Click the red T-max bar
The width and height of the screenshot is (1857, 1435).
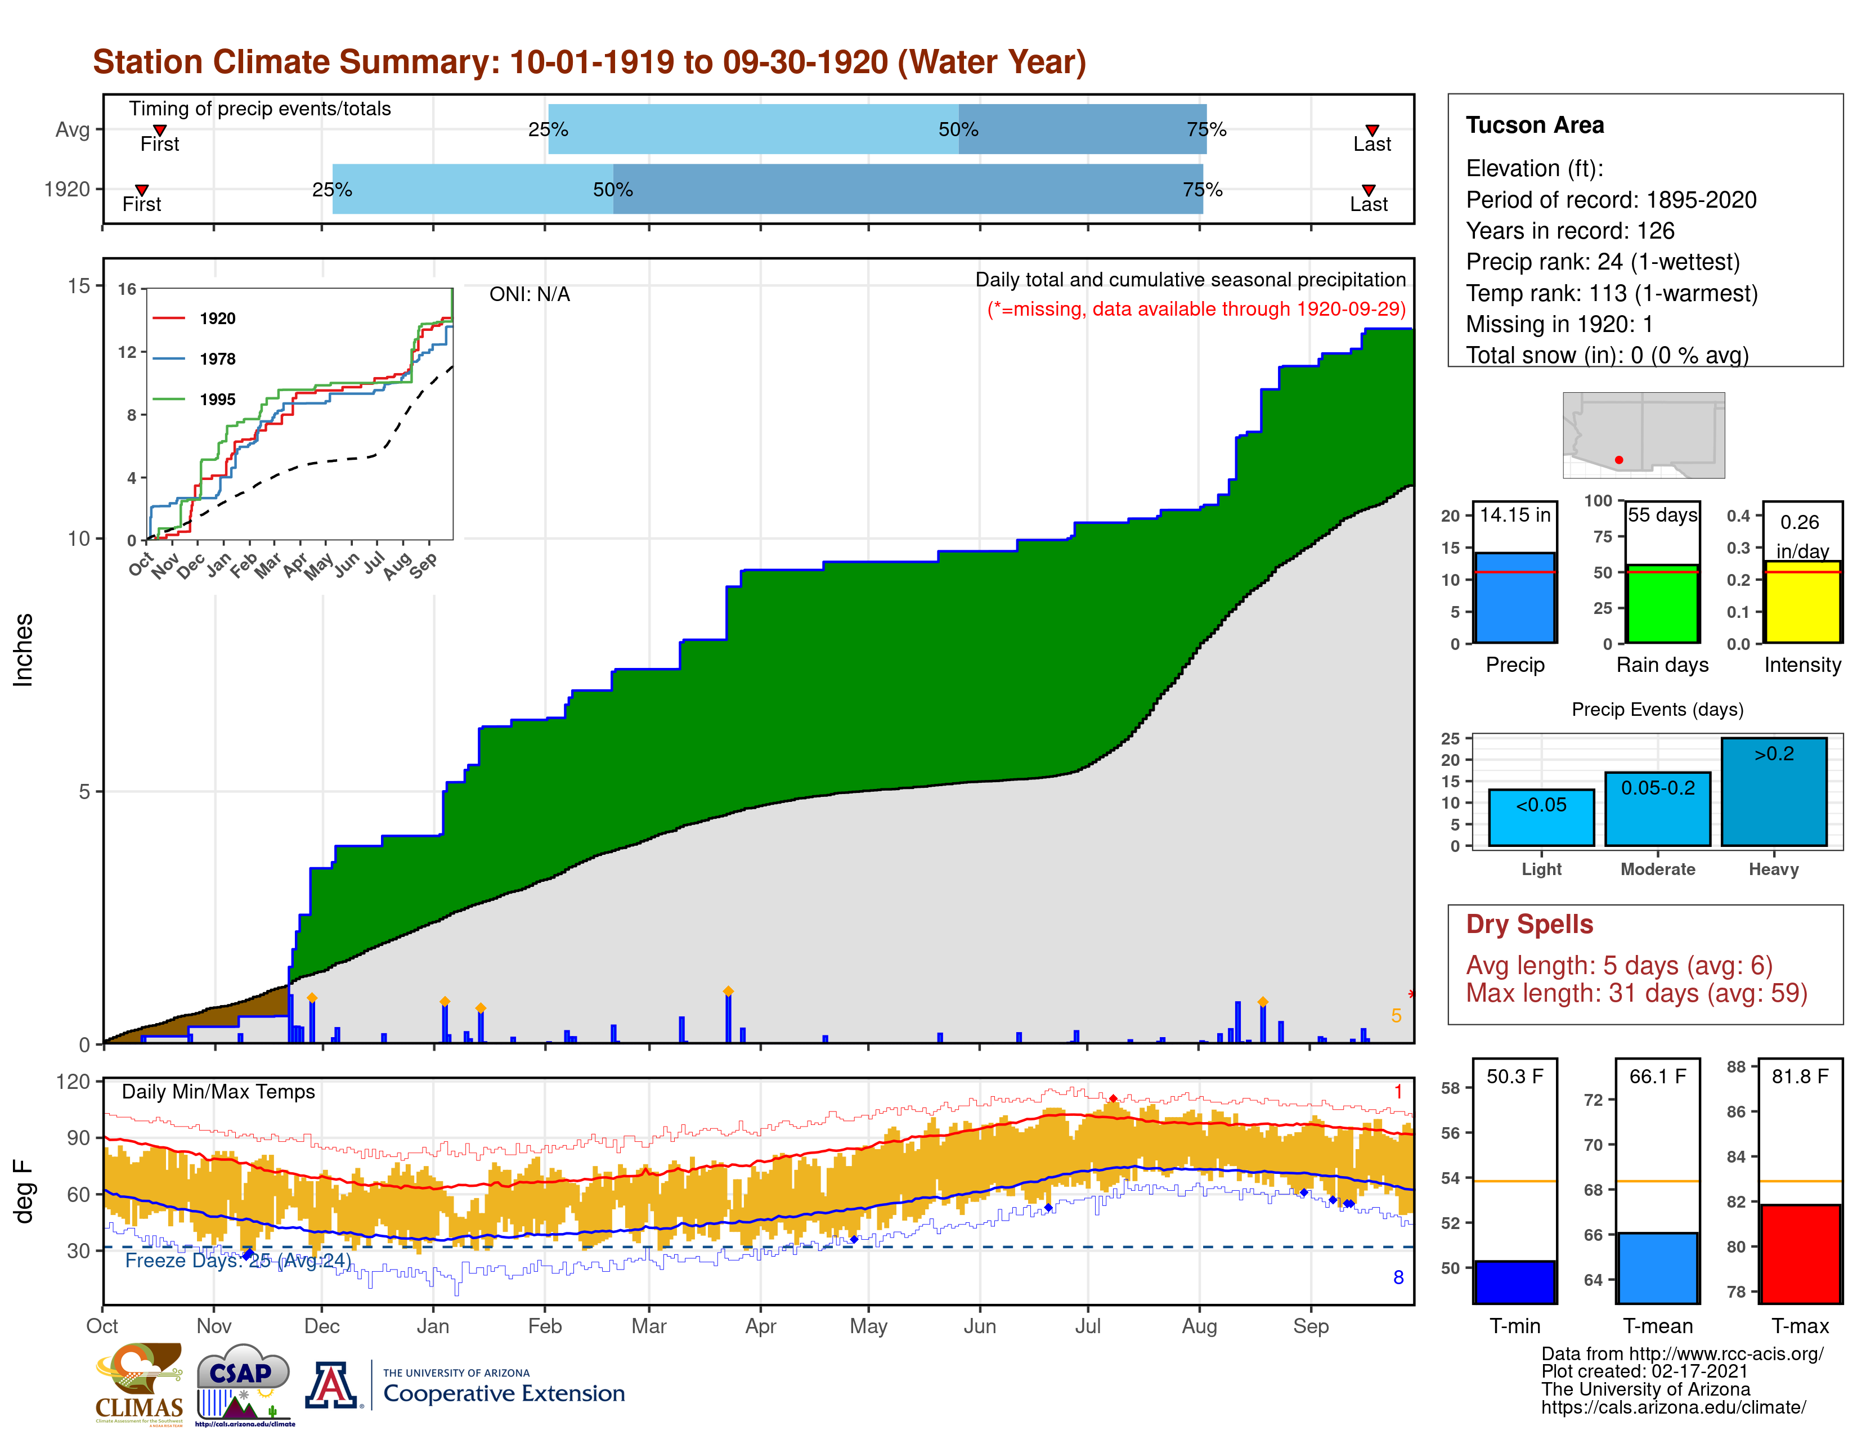[1800, 1254]
